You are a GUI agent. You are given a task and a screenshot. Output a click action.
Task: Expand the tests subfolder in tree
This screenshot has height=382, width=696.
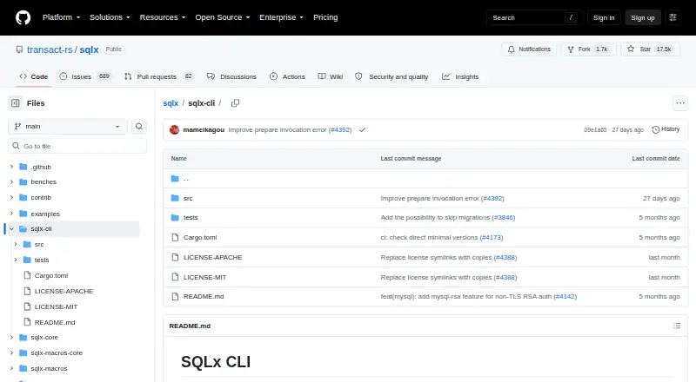(x=16, y=260)
